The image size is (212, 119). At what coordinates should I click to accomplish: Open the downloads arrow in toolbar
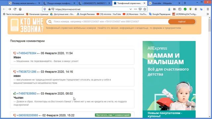pos(169,9)
